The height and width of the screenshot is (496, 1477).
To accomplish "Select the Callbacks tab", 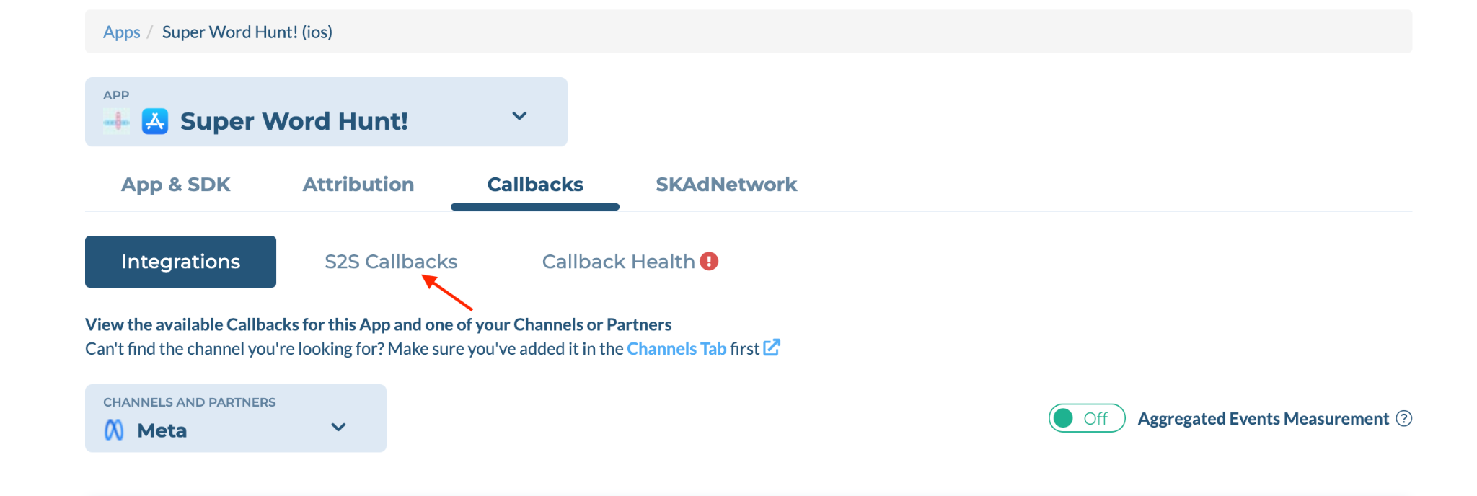I will (x=535, y=185).
